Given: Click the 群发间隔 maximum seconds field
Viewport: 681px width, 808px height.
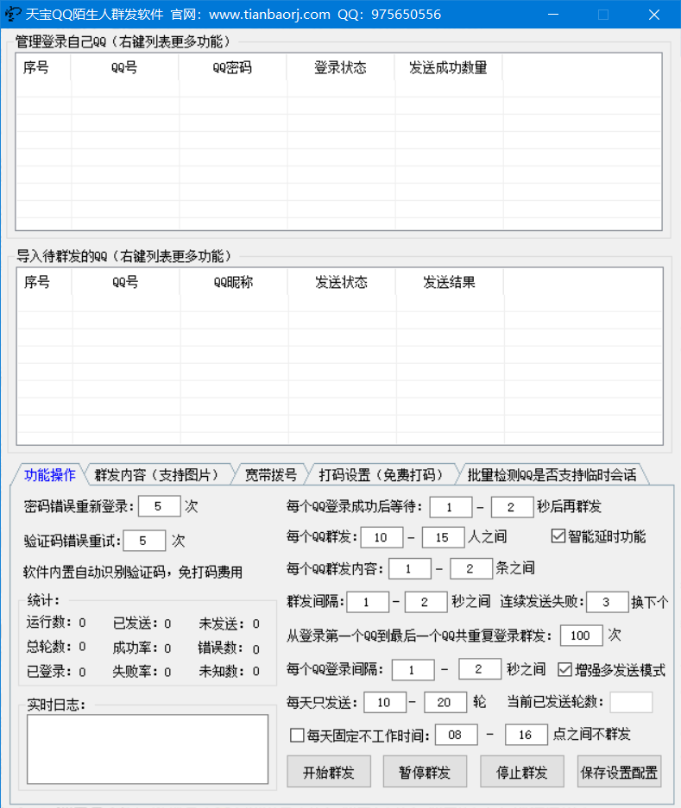Looking at the screenshot, I should [x=426, y=601].
